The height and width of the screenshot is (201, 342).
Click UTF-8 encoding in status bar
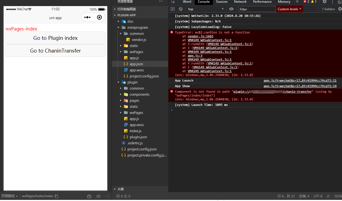coord(318,196)
